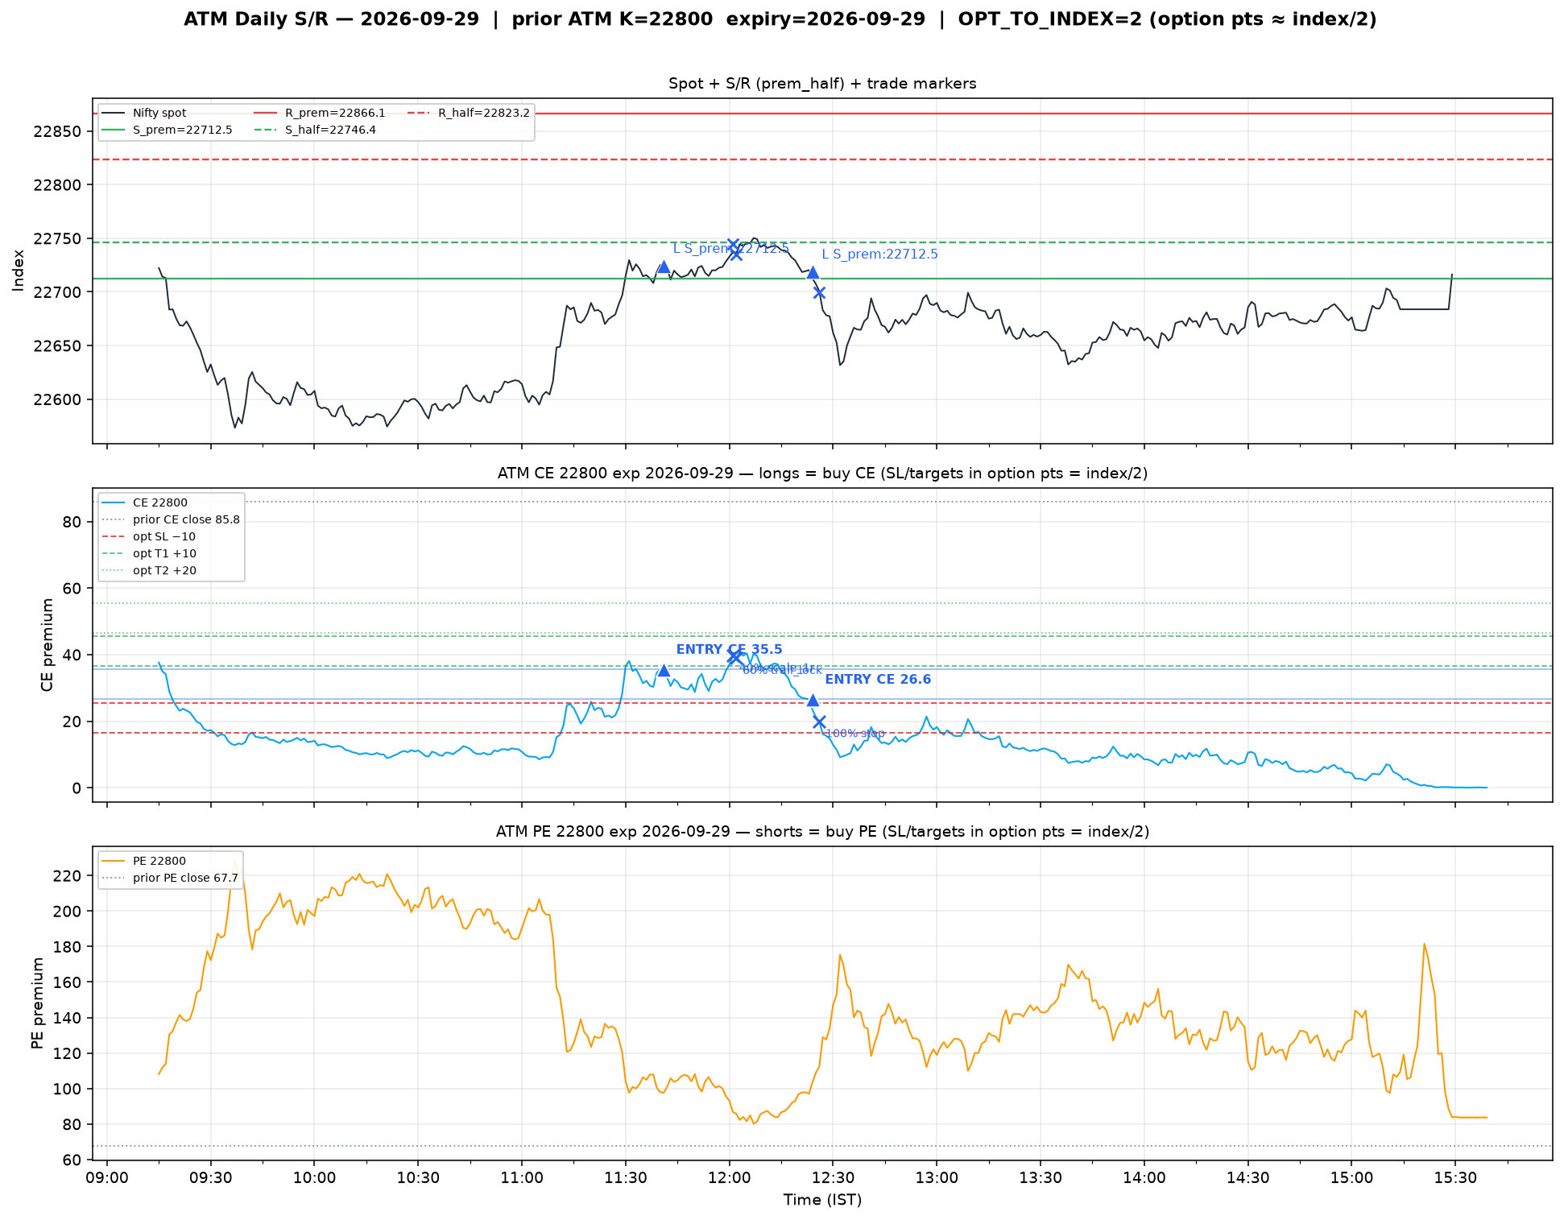The height and width of the screenshot is (1220, 1564).
Task: Click the '12:30' time tick label
Action: coord(833,1178)
